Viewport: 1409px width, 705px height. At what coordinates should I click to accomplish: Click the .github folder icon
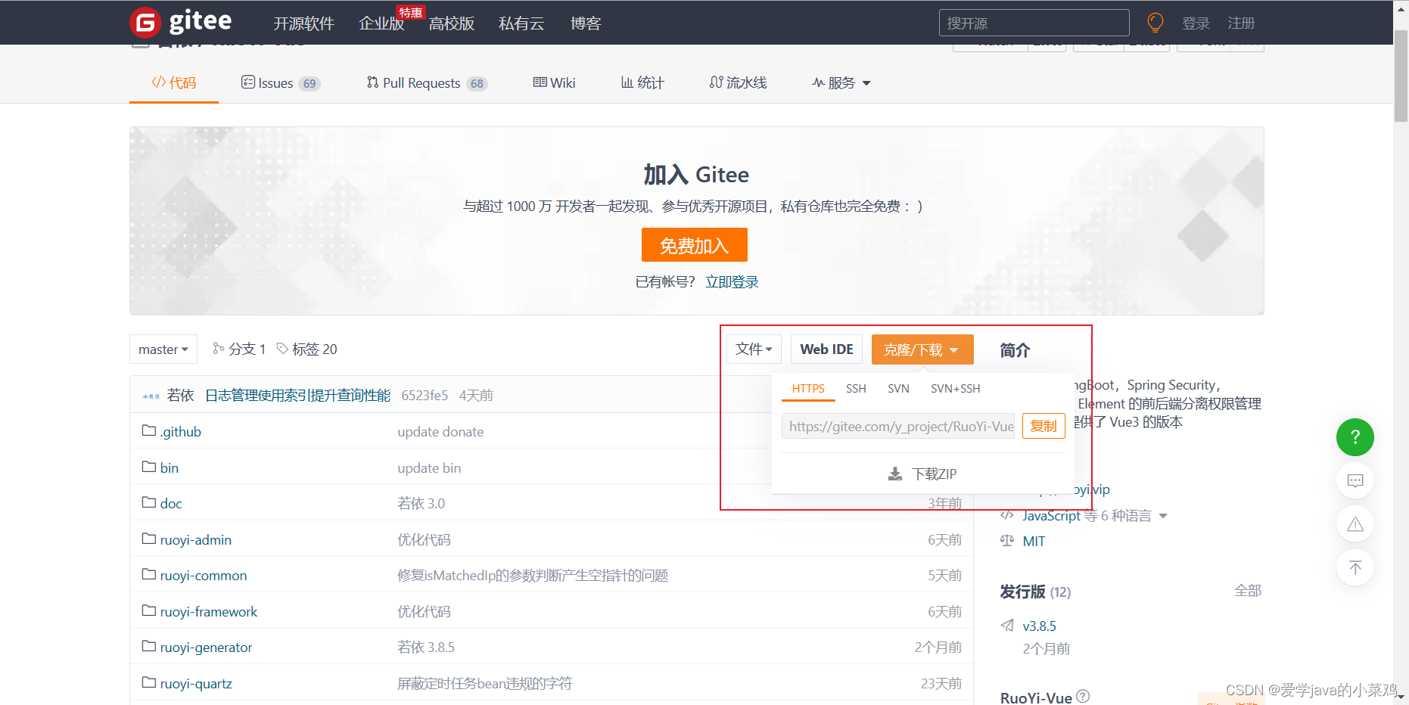pyautogui.click(x=149, y=431)
